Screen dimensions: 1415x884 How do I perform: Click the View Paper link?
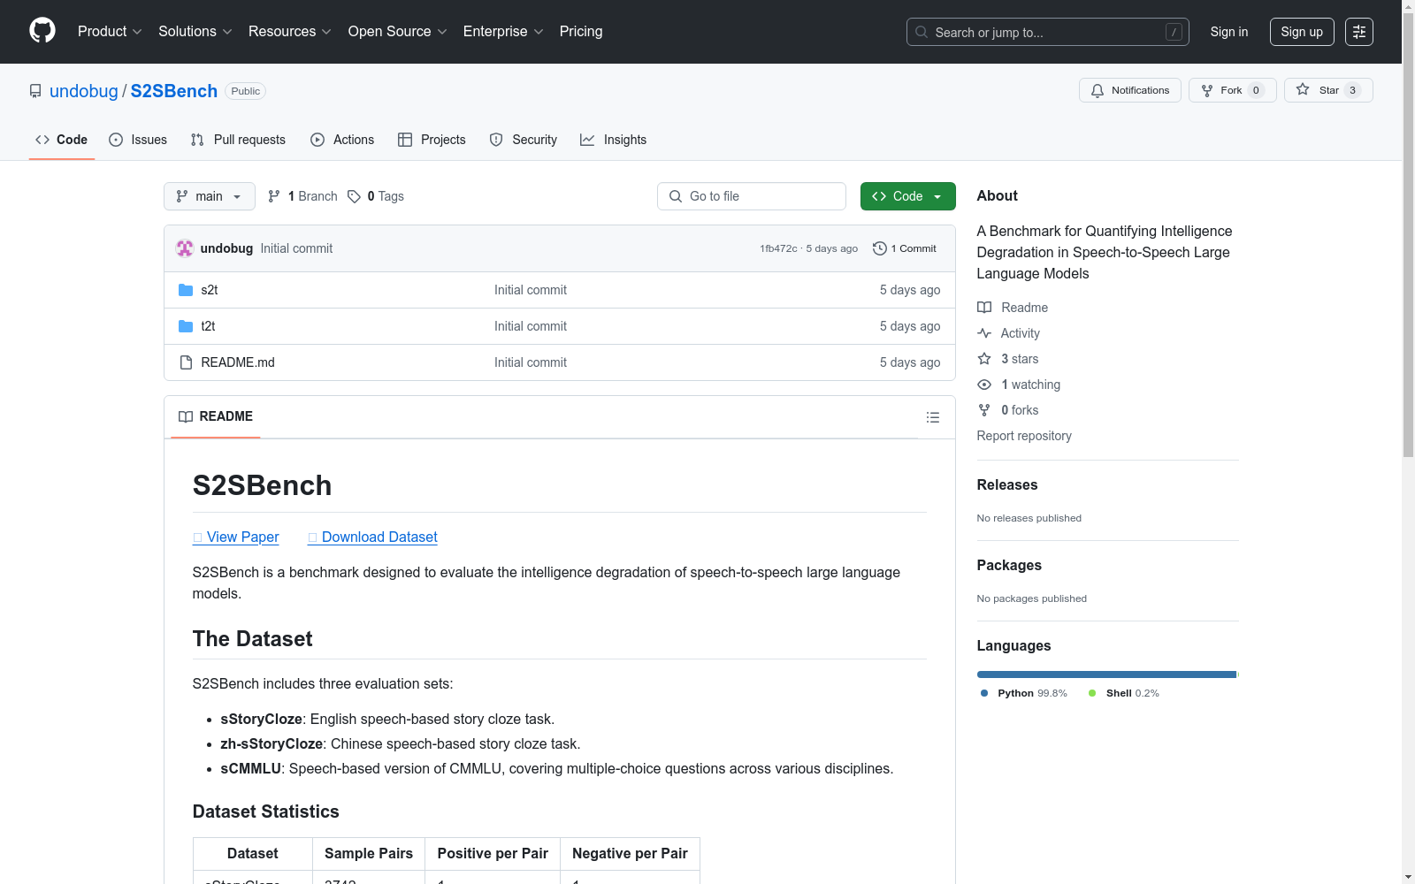tap(236, 537)
